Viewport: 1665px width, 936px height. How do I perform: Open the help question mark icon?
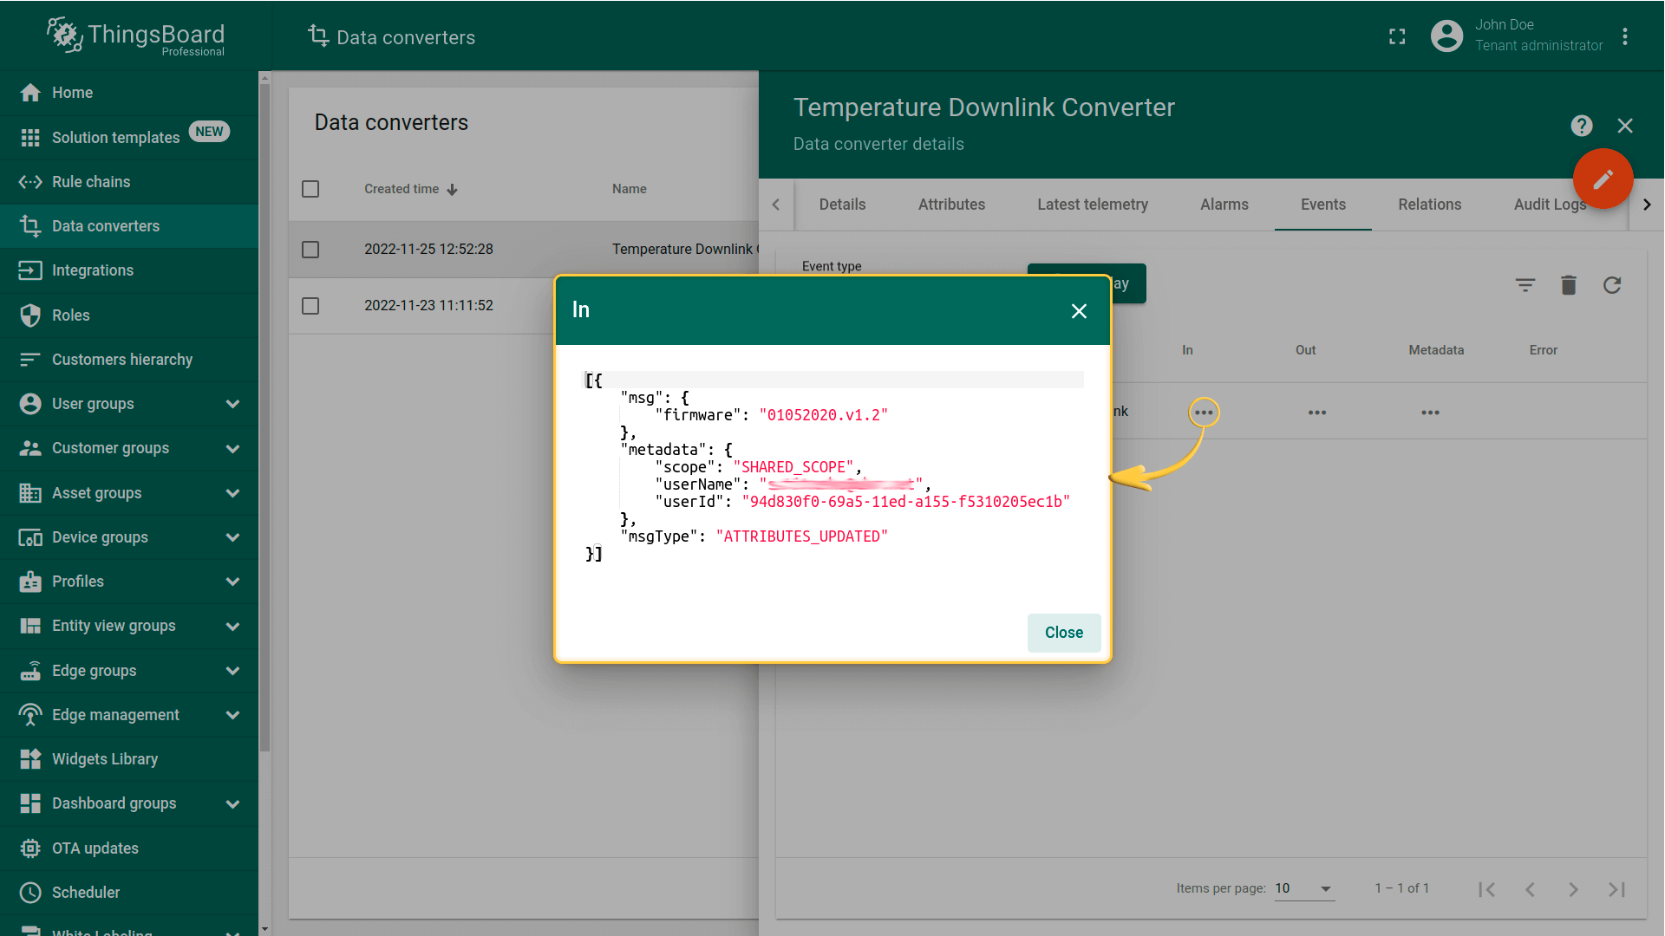tap(1581, 127)
